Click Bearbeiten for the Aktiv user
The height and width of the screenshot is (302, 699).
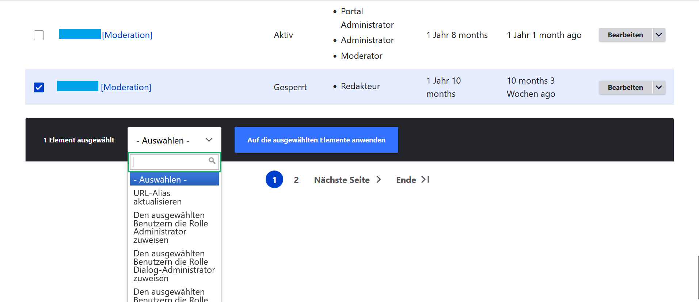click(x=625, y=35)
